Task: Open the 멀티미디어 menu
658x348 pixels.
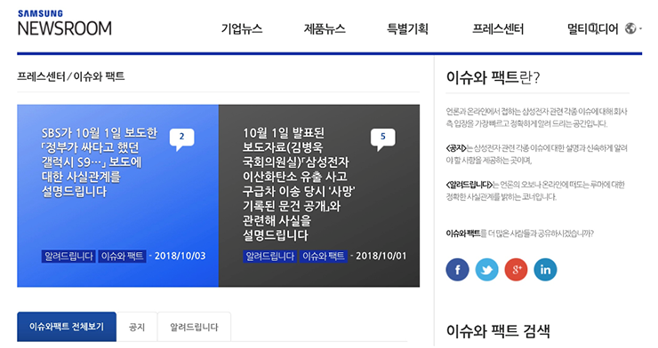Action: pyautogui.click(x=592, y=29)
